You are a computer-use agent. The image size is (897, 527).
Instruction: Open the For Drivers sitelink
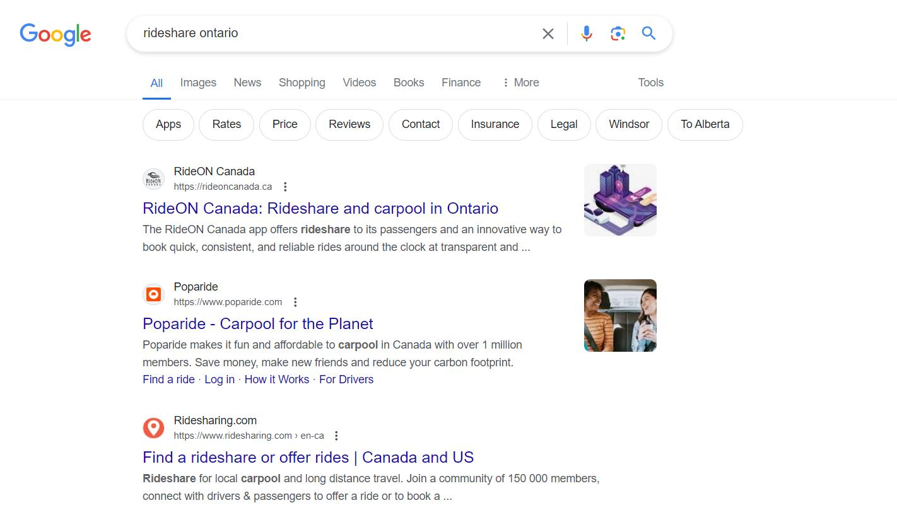[346, 379]
